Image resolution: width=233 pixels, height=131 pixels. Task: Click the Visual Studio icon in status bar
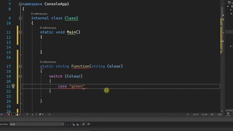point(1,114)
